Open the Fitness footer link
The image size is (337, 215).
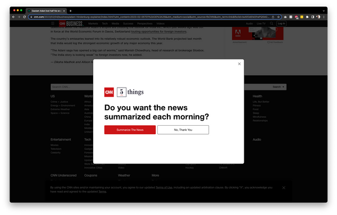[x=257, y=106]
